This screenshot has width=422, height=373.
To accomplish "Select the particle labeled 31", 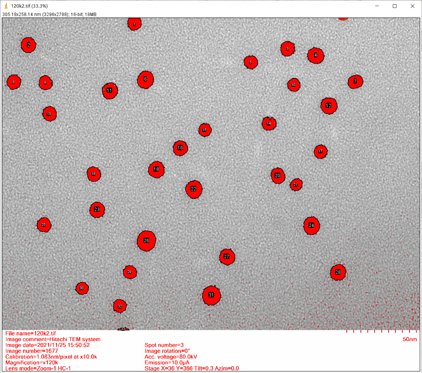I will 211,295.
